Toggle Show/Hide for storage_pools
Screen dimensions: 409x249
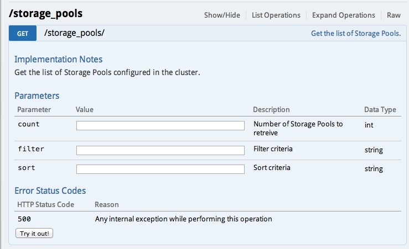222,15
